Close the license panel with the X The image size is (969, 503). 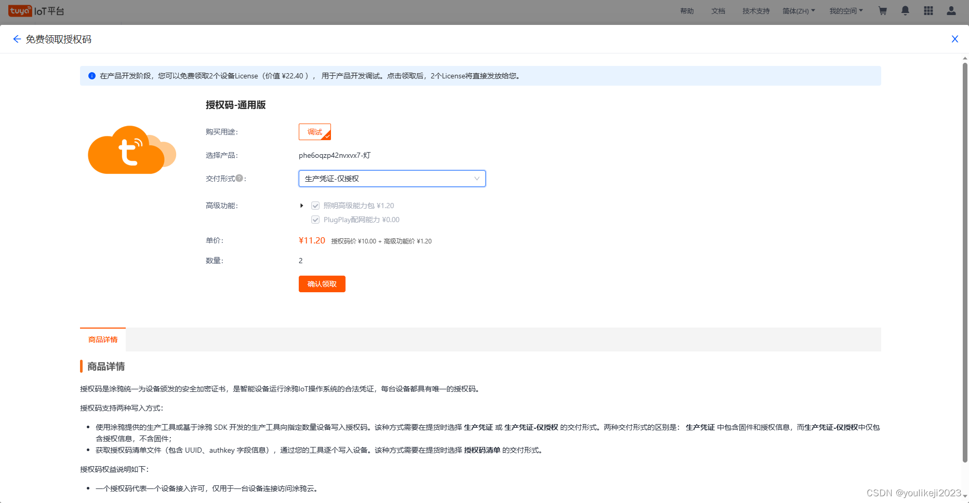pos(954,39)
